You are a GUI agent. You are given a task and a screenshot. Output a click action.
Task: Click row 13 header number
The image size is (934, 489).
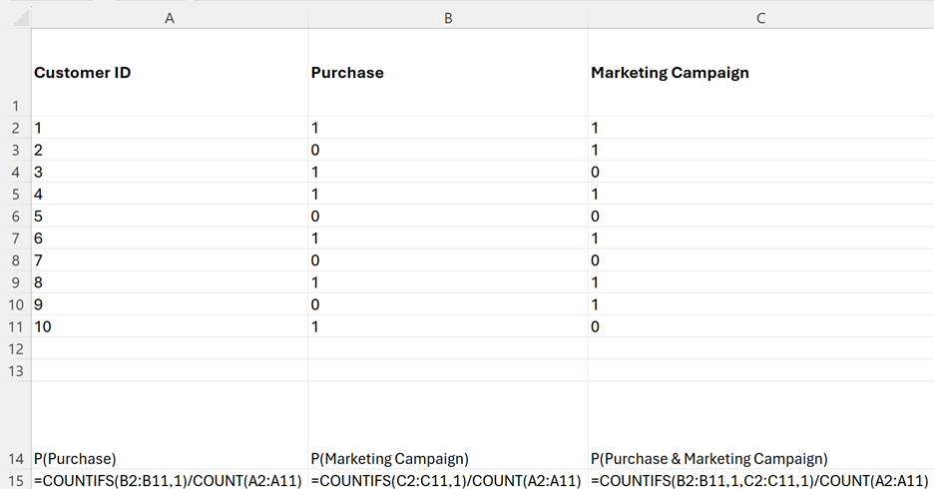[14, 370]
